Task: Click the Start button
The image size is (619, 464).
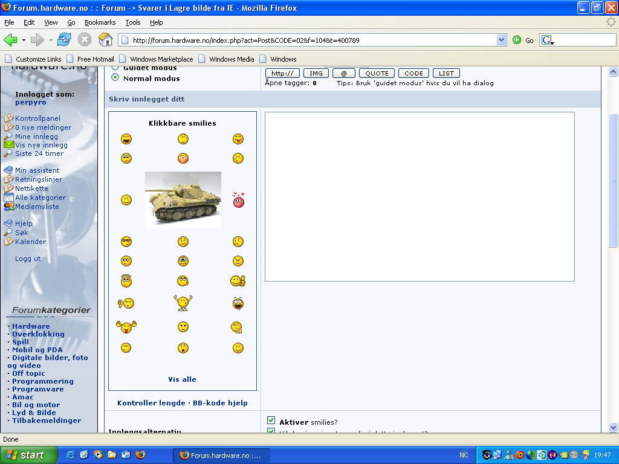Action: pos(28,454)
